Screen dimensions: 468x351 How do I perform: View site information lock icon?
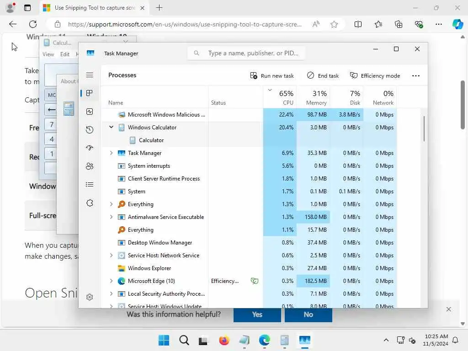(57, 24)
